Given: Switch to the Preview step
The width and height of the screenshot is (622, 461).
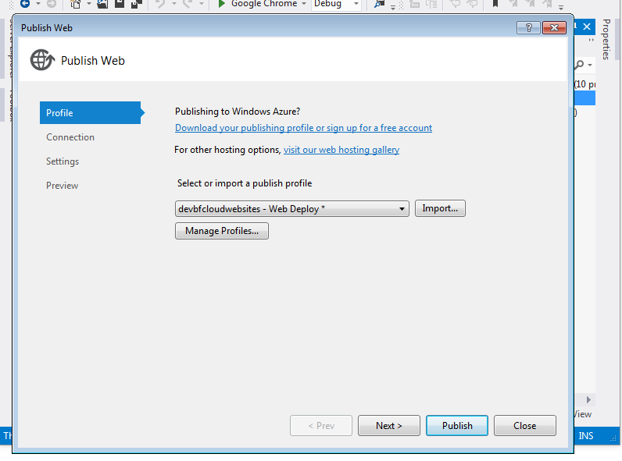Looking at the screenshot, I should 62,186.
